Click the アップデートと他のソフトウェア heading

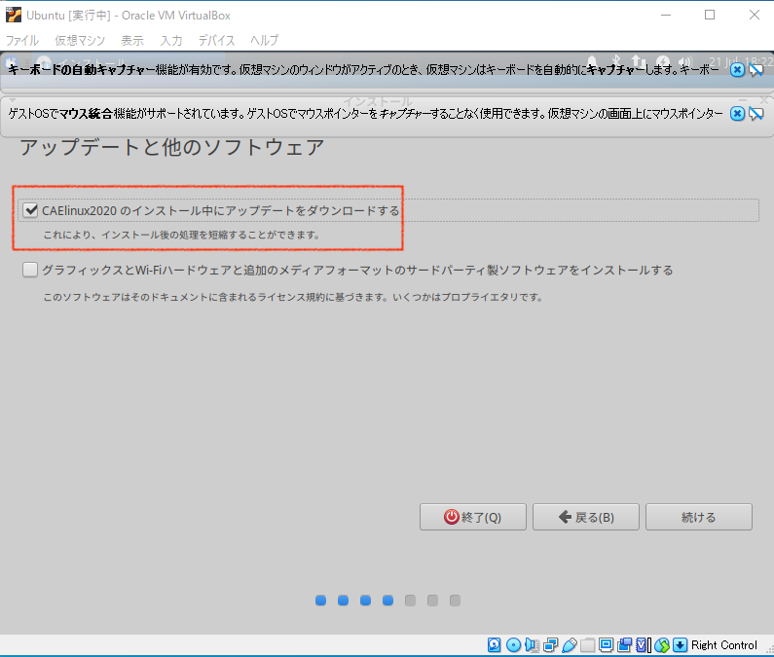[171, 148]
